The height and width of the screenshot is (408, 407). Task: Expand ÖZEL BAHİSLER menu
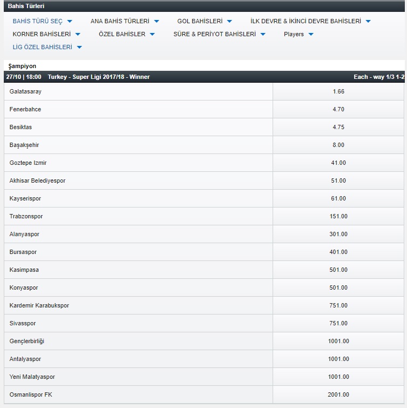point(126,34)
